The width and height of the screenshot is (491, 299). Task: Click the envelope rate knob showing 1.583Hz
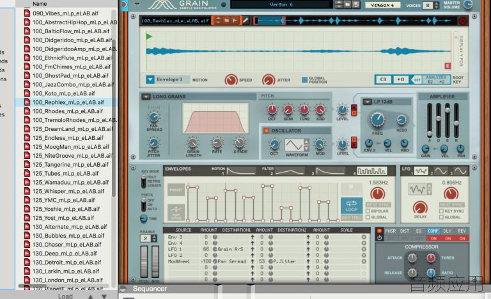378,194
